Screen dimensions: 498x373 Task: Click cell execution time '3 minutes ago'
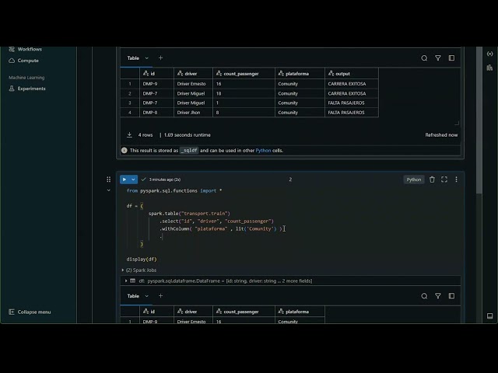[x=165, y=180]
